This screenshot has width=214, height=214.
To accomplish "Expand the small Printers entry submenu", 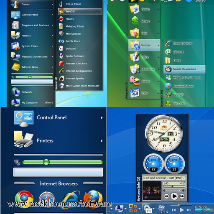I will [x=52, y=36].
